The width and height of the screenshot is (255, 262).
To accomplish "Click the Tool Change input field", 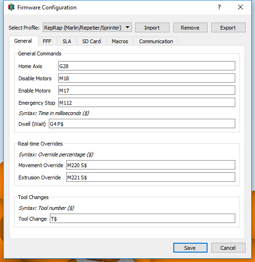I will [143, 218].
